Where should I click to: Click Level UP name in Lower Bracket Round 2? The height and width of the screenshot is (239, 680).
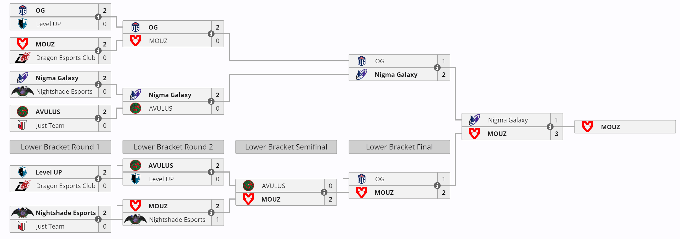(161, 179)
